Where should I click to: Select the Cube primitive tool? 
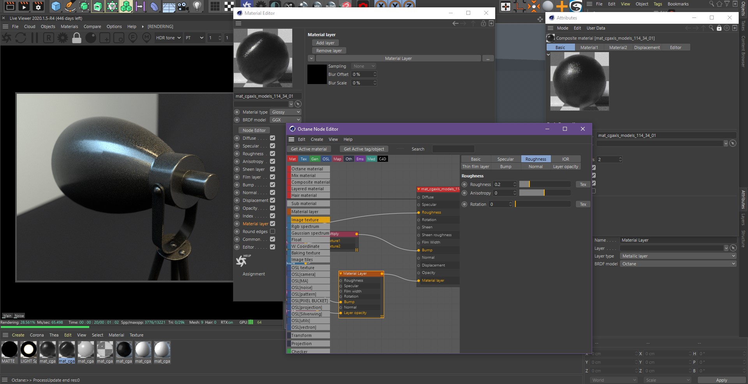(x=56, y=6)
